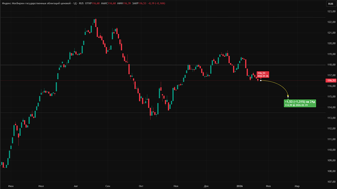Click the 114,00 price axis label

click(331, 107)
